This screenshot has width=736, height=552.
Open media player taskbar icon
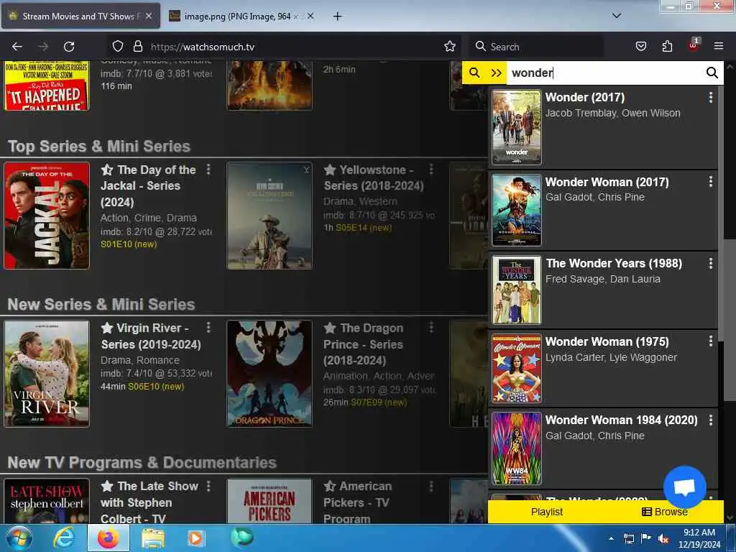tap(195, 538)
